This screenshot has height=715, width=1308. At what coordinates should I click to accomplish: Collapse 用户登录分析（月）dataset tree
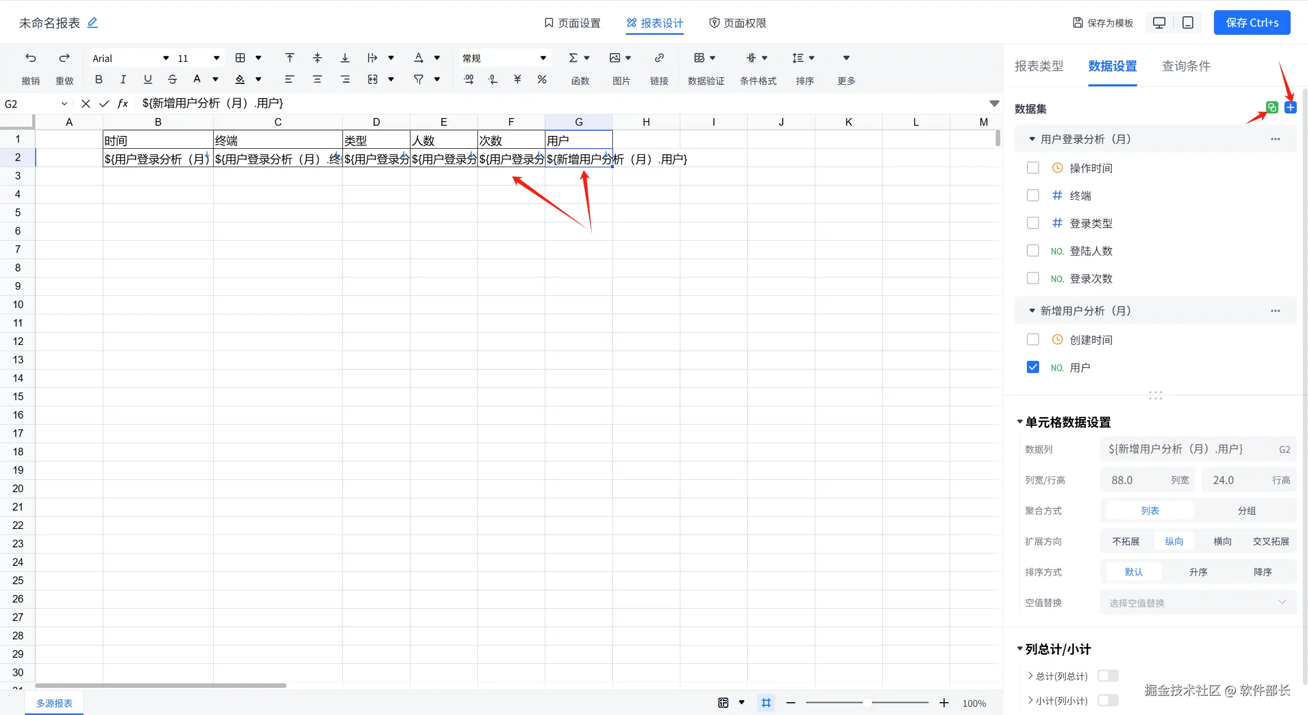[x=1031, y=139]
